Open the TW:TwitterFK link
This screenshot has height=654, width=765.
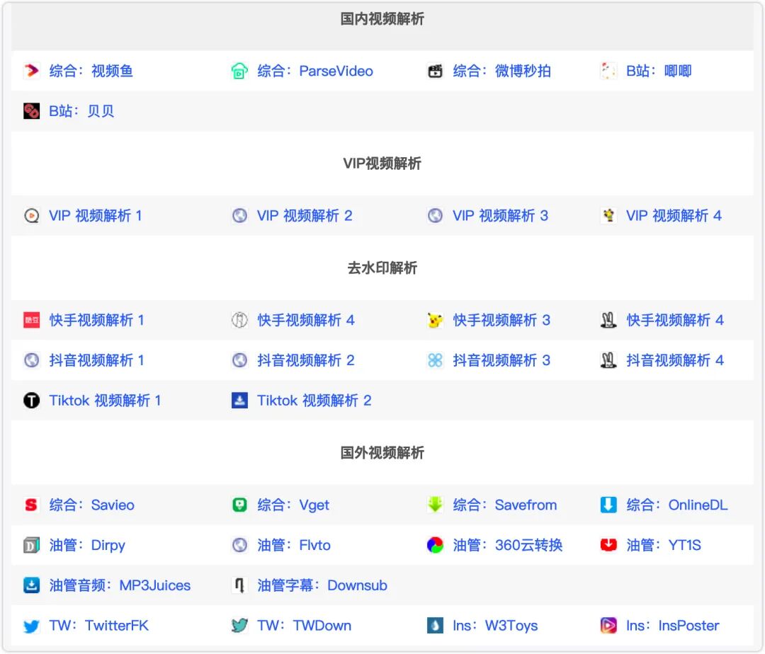99,626
